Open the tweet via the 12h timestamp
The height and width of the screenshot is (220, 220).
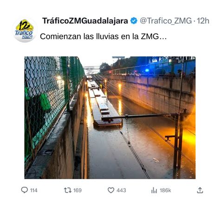click(x=203, y=21)
